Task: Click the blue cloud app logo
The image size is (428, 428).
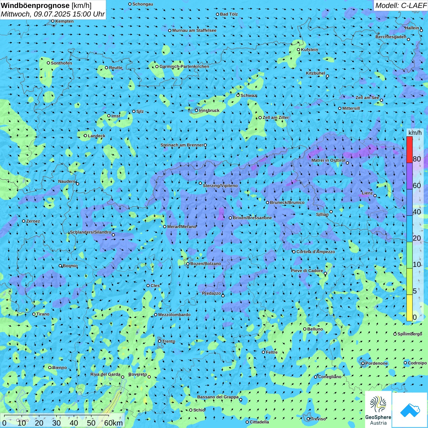Action: pyautogui.click(x=410, y=410)
